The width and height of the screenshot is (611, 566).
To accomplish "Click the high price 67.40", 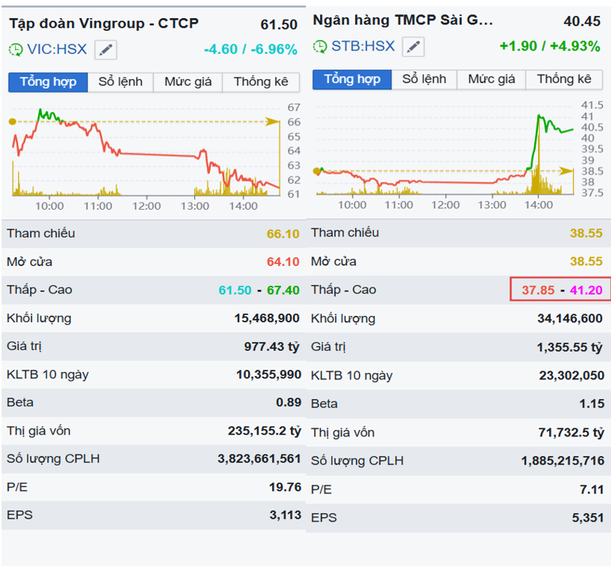I will pos(283,291).
